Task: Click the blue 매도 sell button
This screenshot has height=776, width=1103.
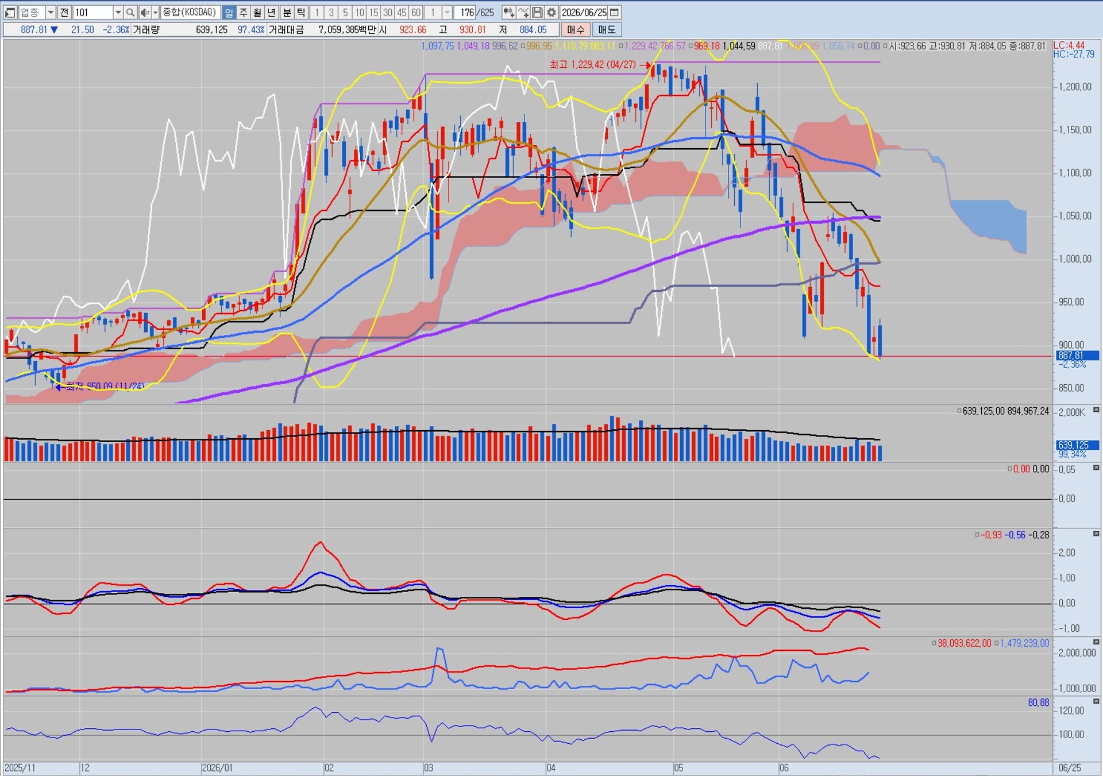Action: [x=607, y=29]
